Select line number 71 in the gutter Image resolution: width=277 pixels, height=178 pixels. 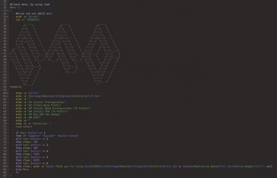tap(5, 127)
